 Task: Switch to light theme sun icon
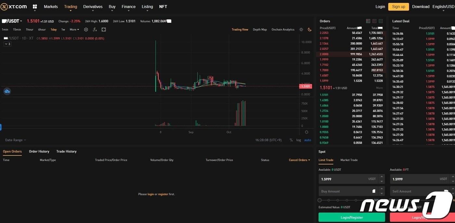pyautogui.click(x=301, y=30)
